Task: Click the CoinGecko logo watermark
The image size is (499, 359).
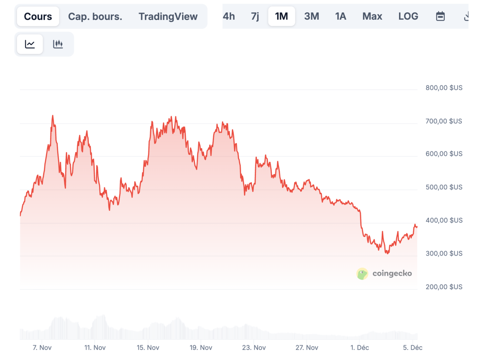Action: pyautogui.click(x=384, y=274)
